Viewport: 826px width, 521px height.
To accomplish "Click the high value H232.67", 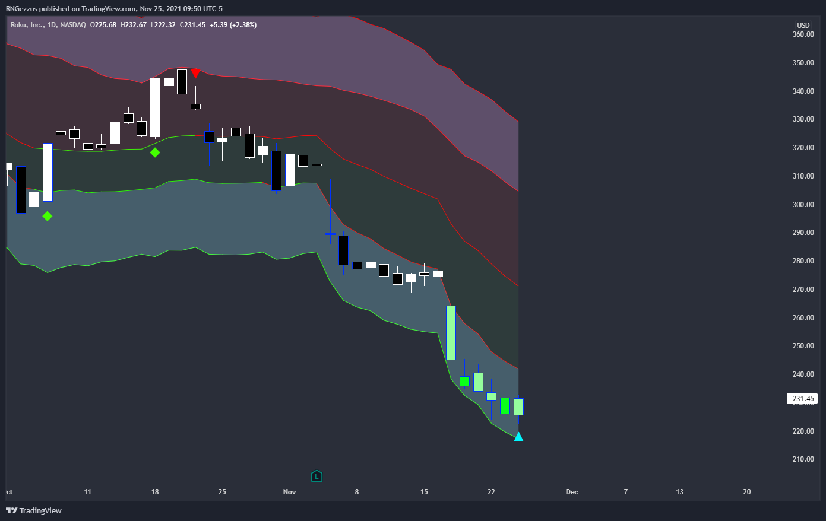I will 133,25.
